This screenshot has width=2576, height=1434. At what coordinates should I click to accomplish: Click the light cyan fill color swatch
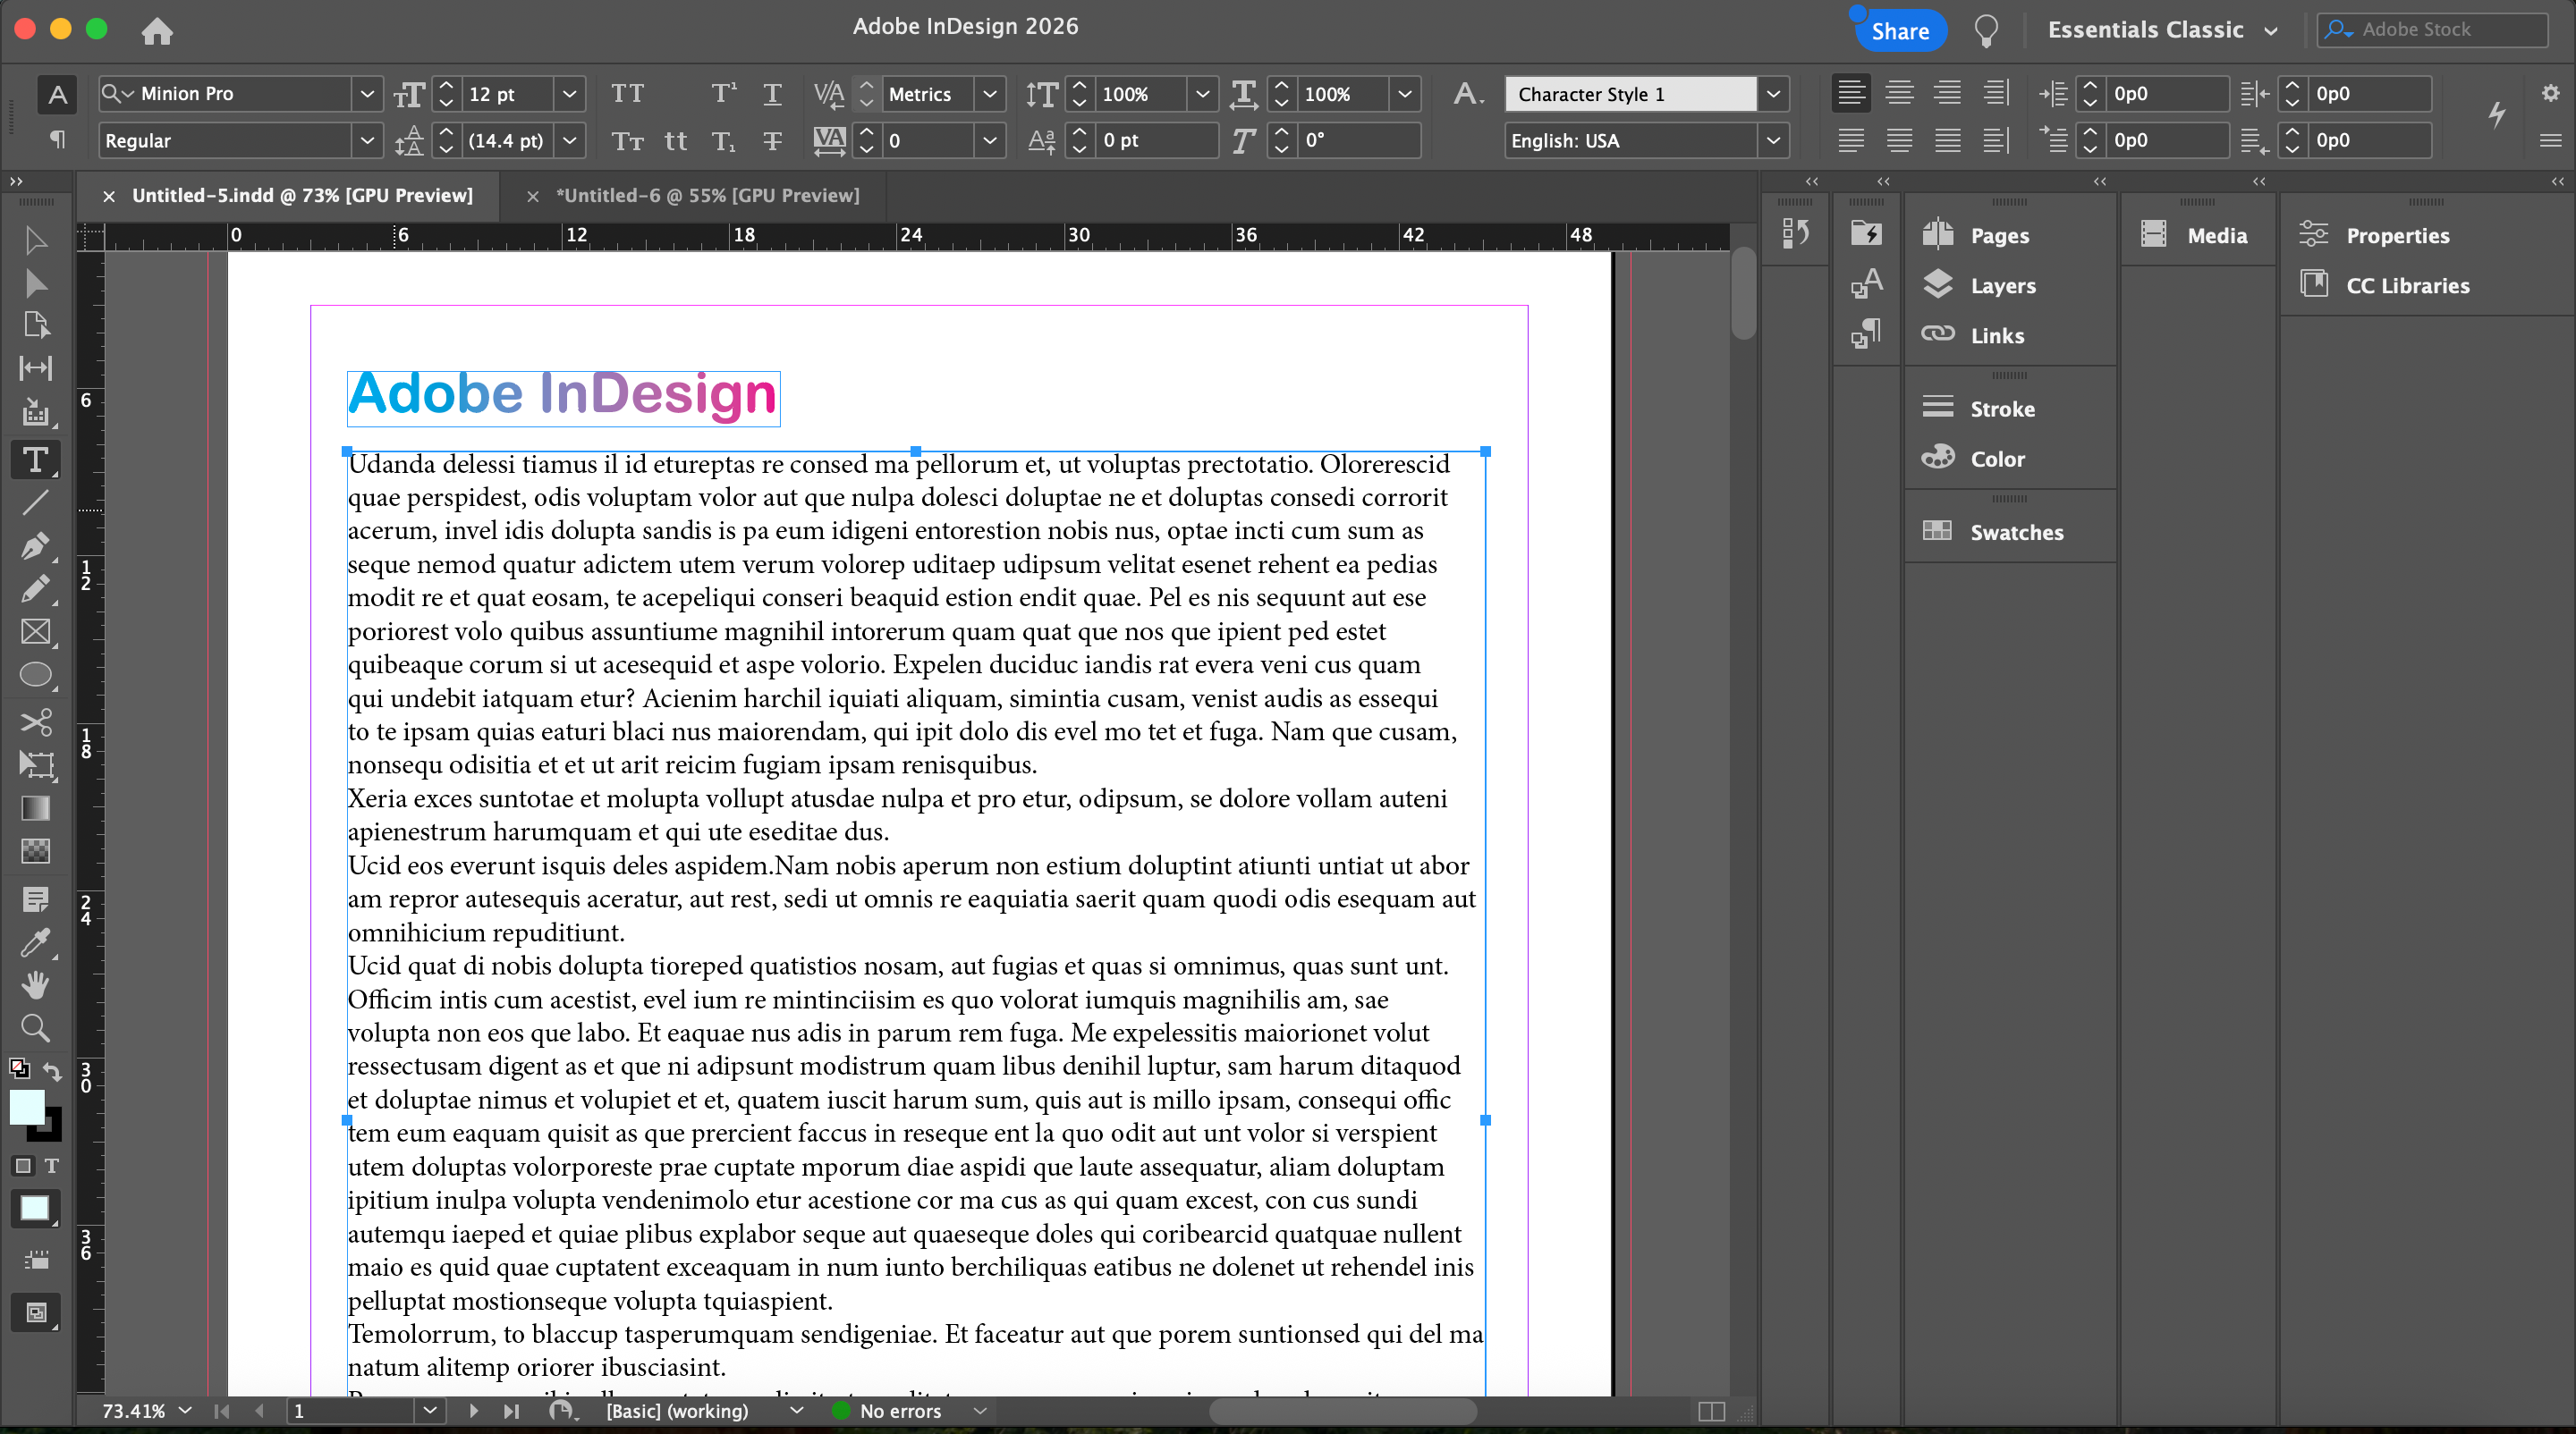27,1106
